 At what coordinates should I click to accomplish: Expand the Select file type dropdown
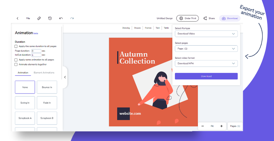206,34
